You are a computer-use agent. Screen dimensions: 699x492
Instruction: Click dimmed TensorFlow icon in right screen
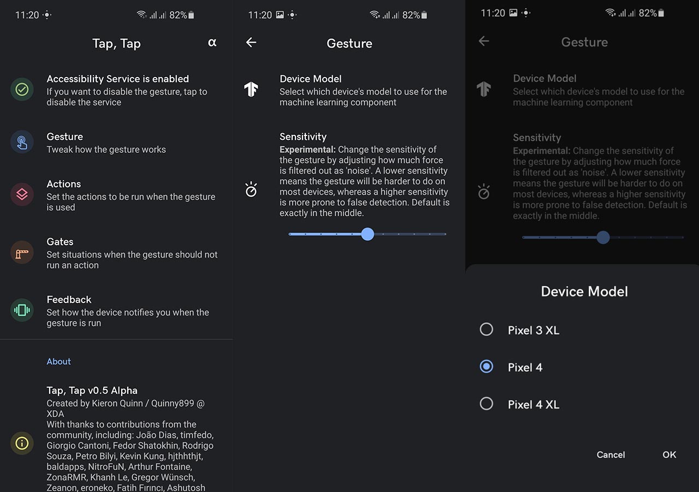(x=484, y=89)
